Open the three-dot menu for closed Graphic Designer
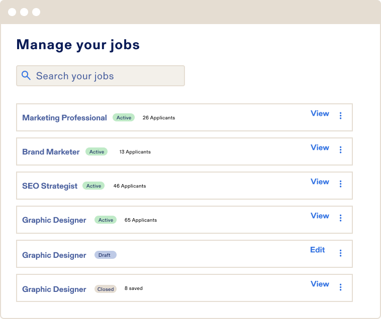381x319 pixels. pos(340,287)
